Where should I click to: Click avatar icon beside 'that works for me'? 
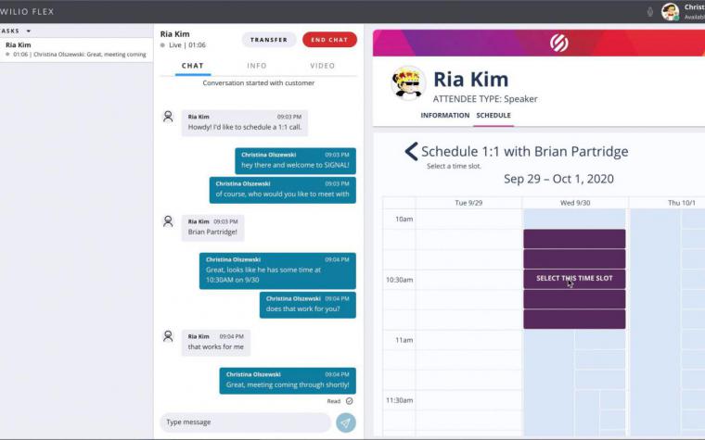[168, 336]
